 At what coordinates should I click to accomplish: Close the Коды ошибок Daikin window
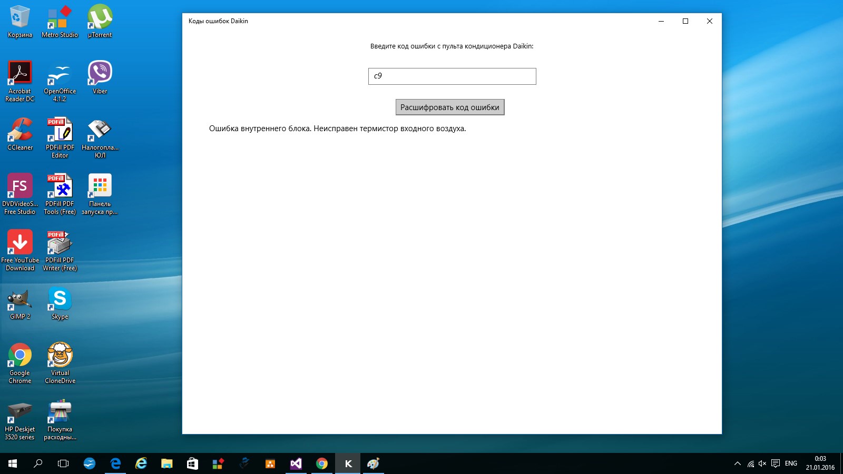pyautogui.click(x=710, y=21)
